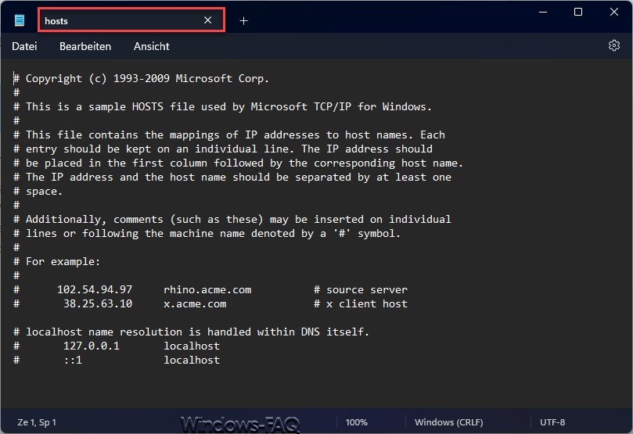
Task: Click the line starting '# entry should be kept'
Action: coord(223,149)
